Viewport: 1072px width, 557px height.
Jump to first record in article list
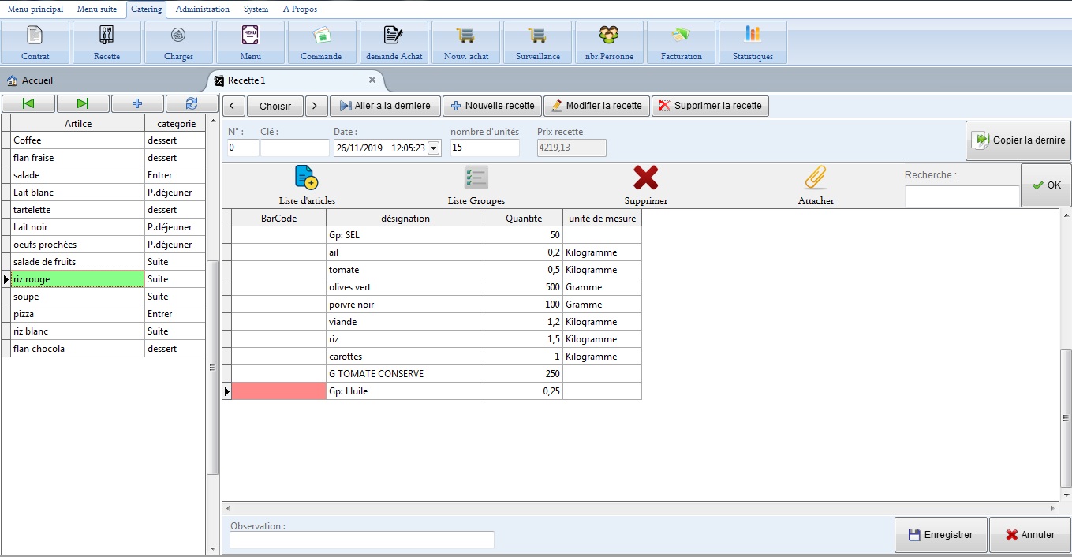tap(28, 103)
